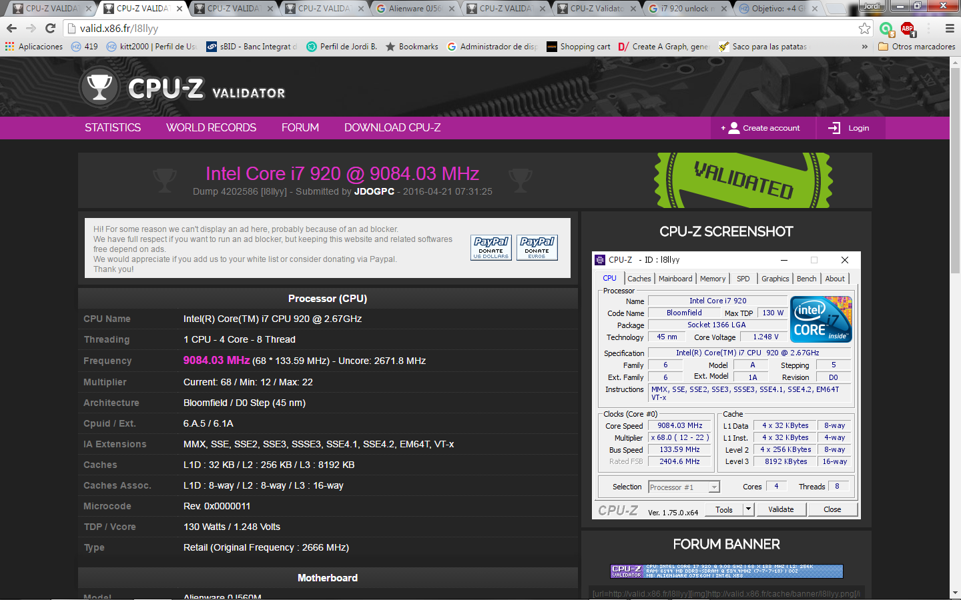Open the World Records menu item
Viewport: 961px width, 600px height.
[211, 128]
